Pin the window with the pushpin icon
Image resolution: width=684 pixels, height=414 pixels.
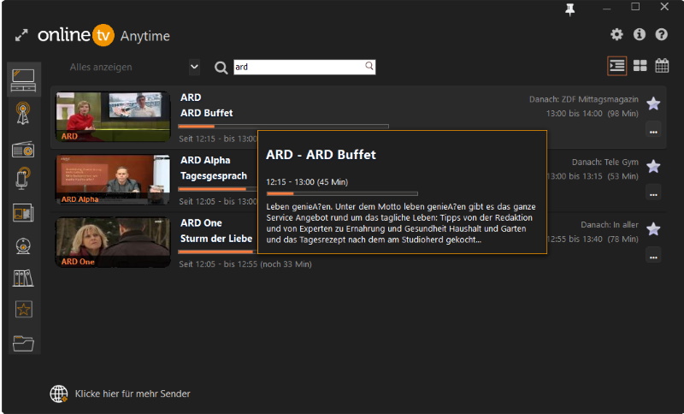(x=569, y=9)
